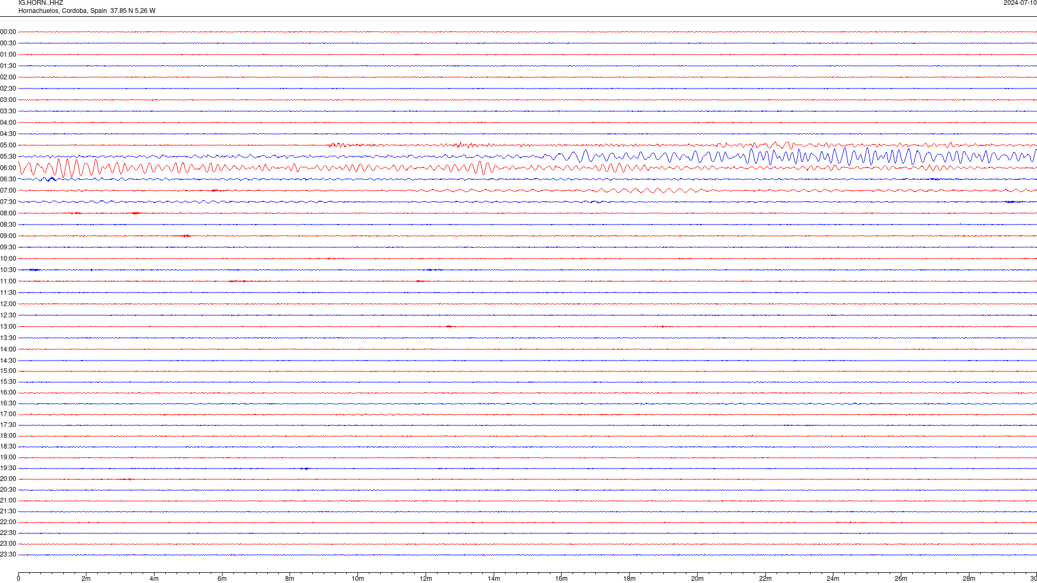Click the 2m axis tick label
The image size is (1037, 583).
coord(86,579)
